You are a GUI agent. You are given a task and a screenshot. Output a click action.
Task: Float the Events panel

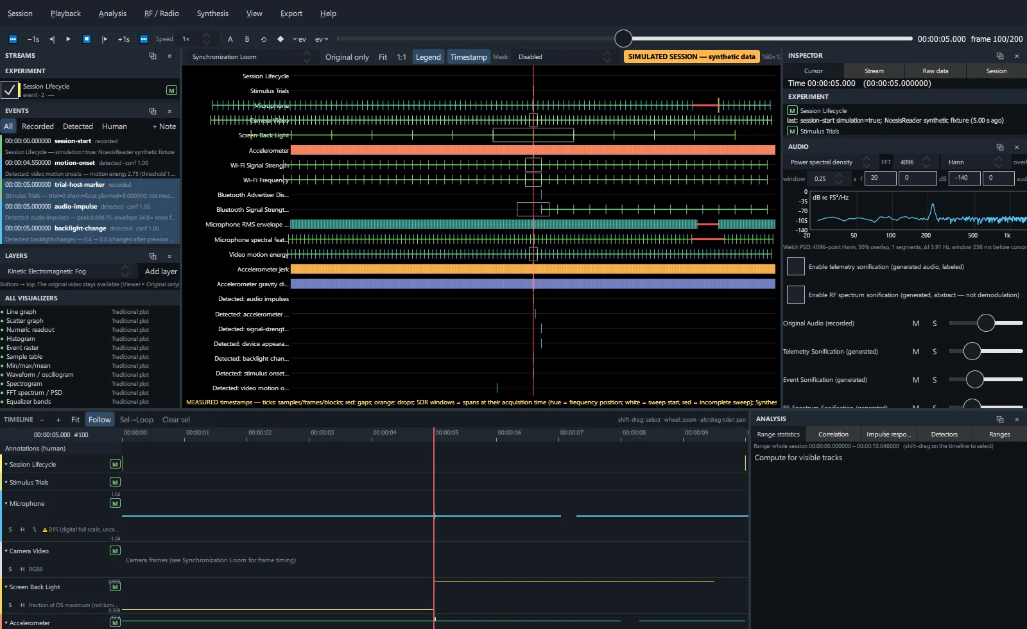pyautogui.click(x=153, y=111)
